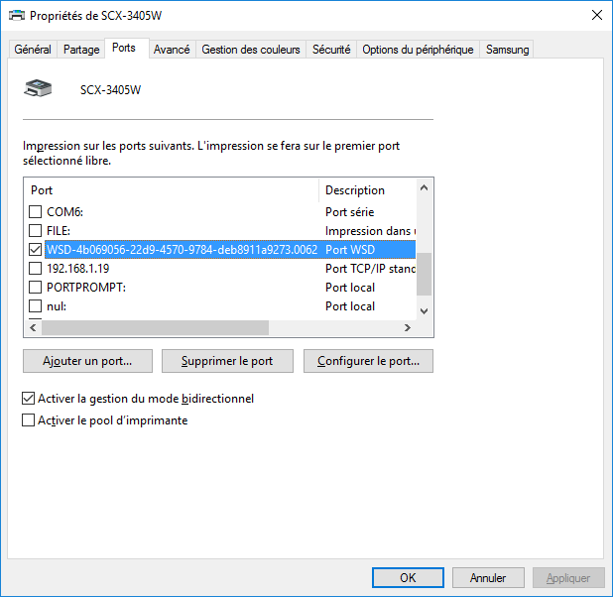This screenshot has width=613, height=597.
Task: Uncheck the WSD port checkbox
Action: tap(35, 250)
